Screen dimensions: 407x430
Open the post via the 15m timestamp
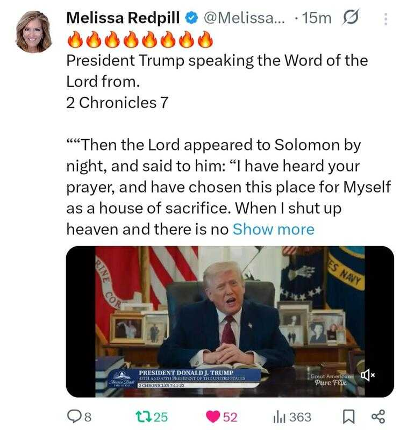coord(317,18)
